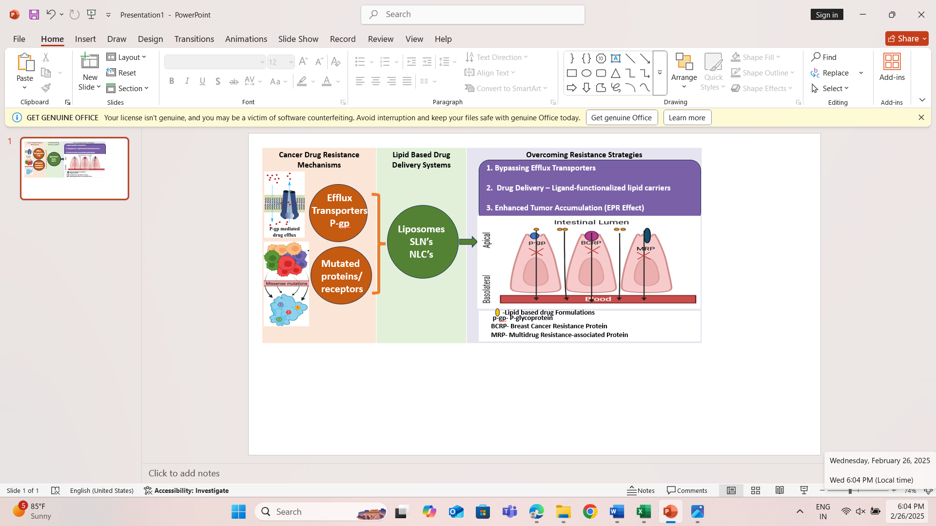936x526 pixels.
Task: Click the Text Box shape icon
Action: 616,58
